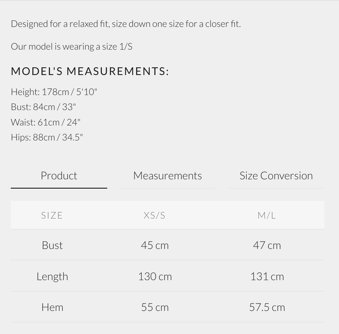Click the model's Height 178cm line

(x=54, y=92)
